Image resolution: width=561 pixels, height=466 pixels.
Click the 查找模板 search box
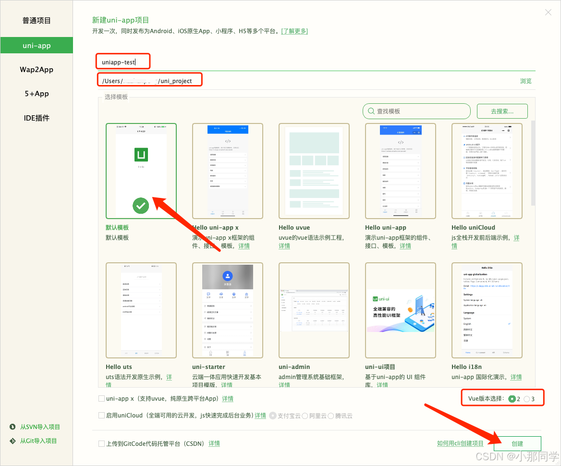pos(416,111)
